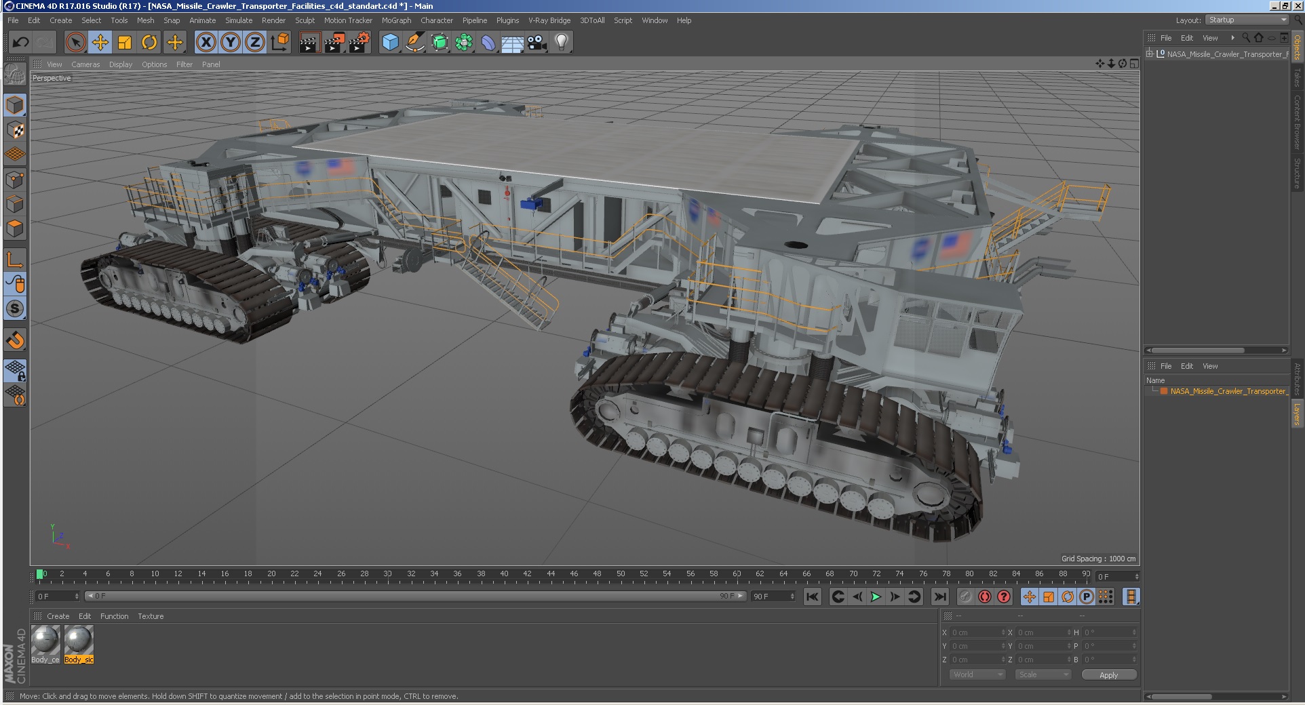
Task: Select the Move tool
Action: click(100, 43)
